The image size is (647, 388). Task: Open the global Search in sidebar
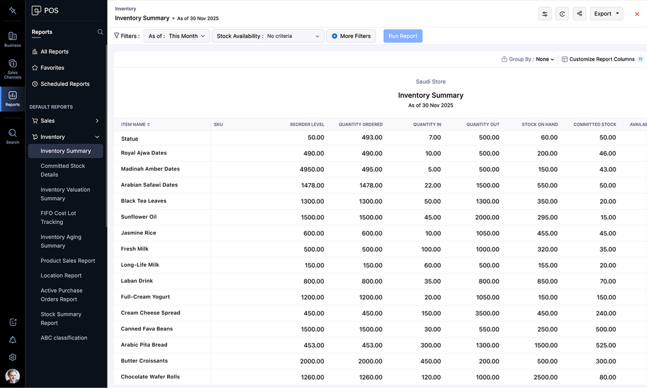coord(12,136)
